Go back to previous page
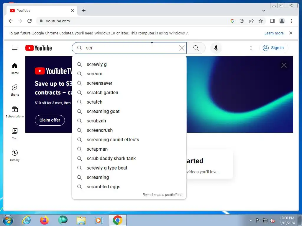The width and height of the screenshot is (302, 226). point(11,21)
